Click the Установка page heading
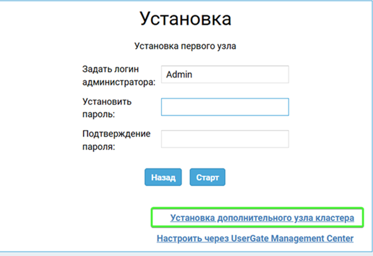Image resolution: width=373 pixels, height=256 pixels. pyautogui.click(x=185, y=19)
